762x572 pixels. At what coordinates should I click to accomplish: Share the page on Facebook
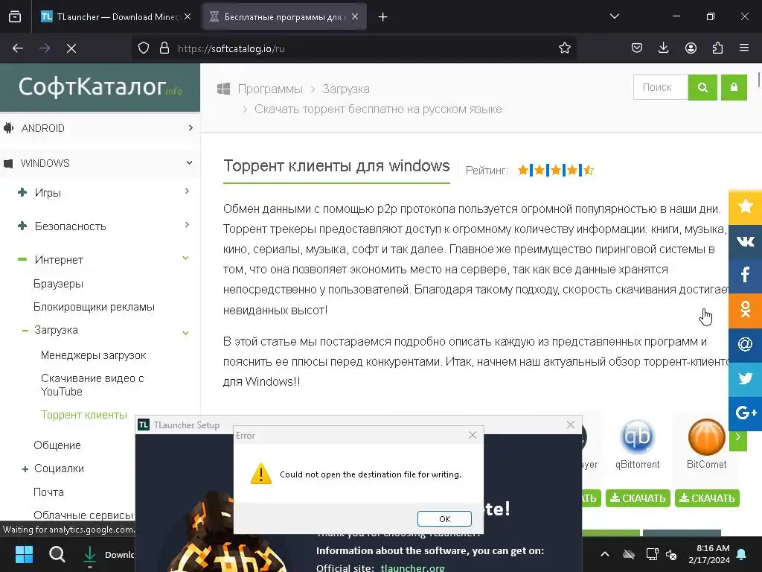pyautogui.click(x=745, y=276)
